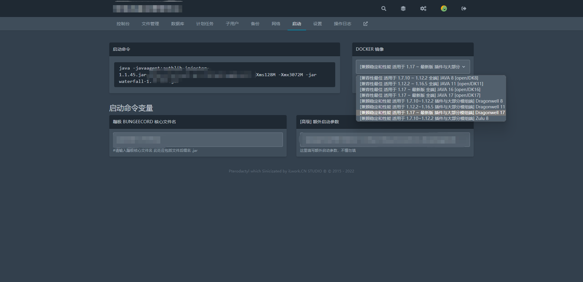
Task: Go to the 数据库 tab
Action: [x=178, y=24]
